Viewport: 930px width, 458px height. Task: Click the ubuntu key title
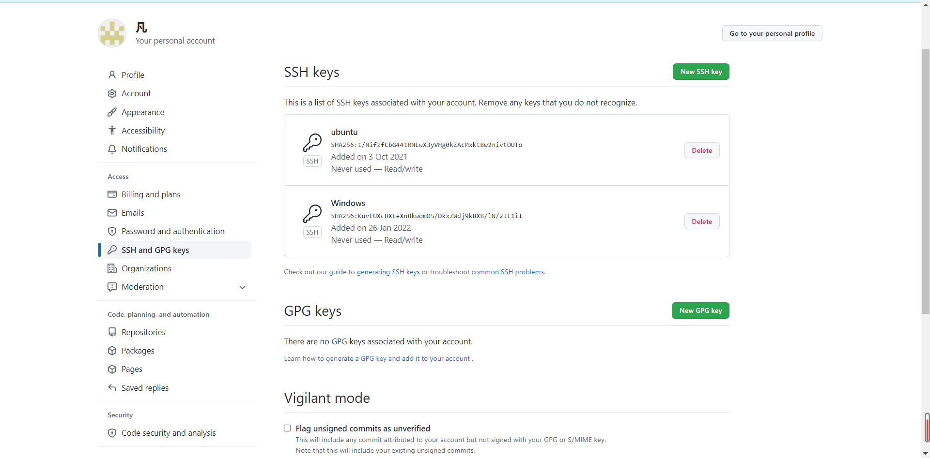344,132
